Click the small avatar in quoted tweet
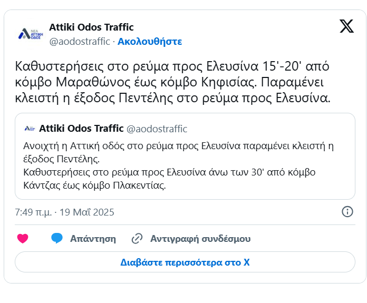Viewport: 367px width, 303px height. [x=30, y=129]
